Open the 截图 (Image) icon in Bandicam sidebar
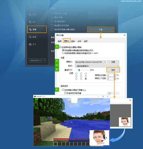Image resolution: width=143 pixels, height=149 pixels. click(30, 37)
